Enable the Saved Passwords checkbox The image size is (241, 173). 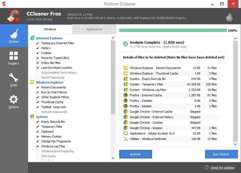click(38, 78)
